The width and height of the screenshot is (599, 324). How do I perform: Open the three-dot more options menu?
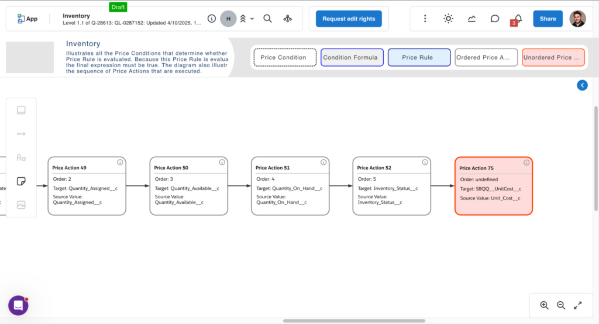tap(425, 19)
